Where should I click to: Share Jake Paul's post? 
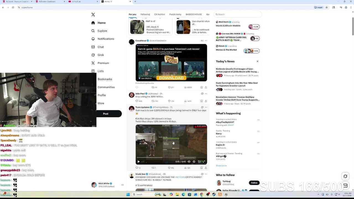206,101
